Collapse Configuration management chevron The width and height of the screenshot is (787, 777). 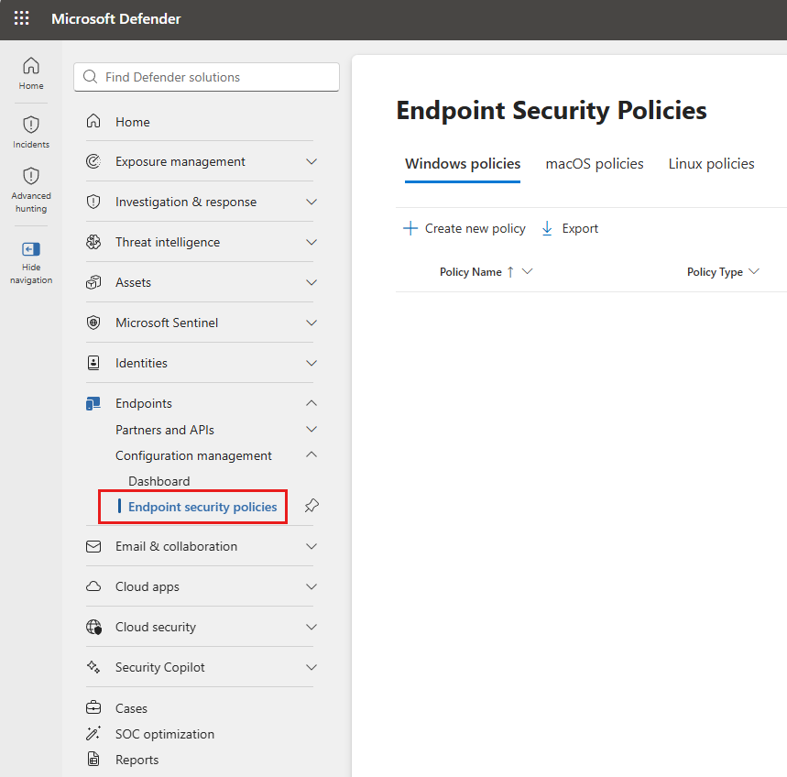point(312,454)
